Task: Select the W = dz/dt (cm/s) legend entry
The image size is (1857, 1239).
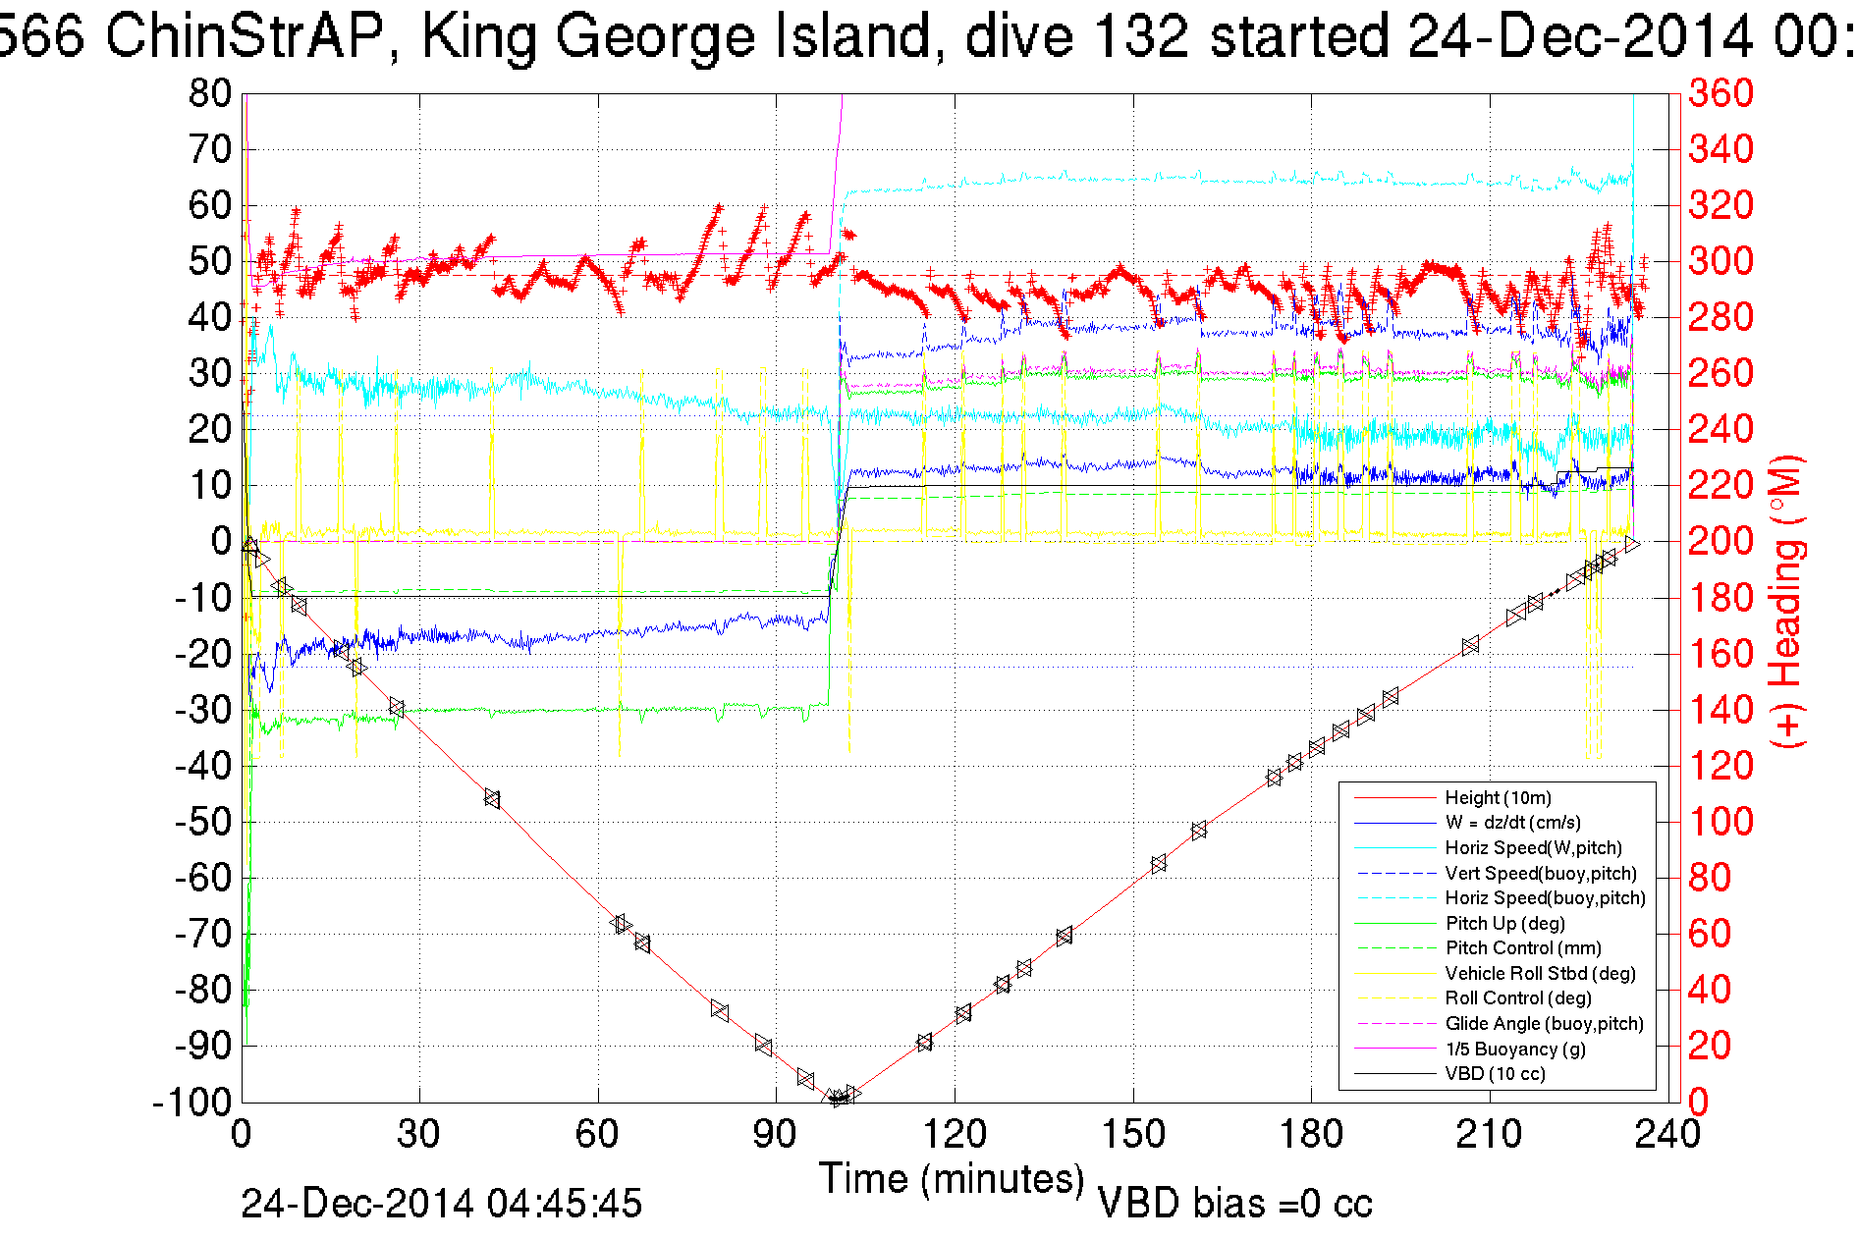Action: coord(1512,823)
